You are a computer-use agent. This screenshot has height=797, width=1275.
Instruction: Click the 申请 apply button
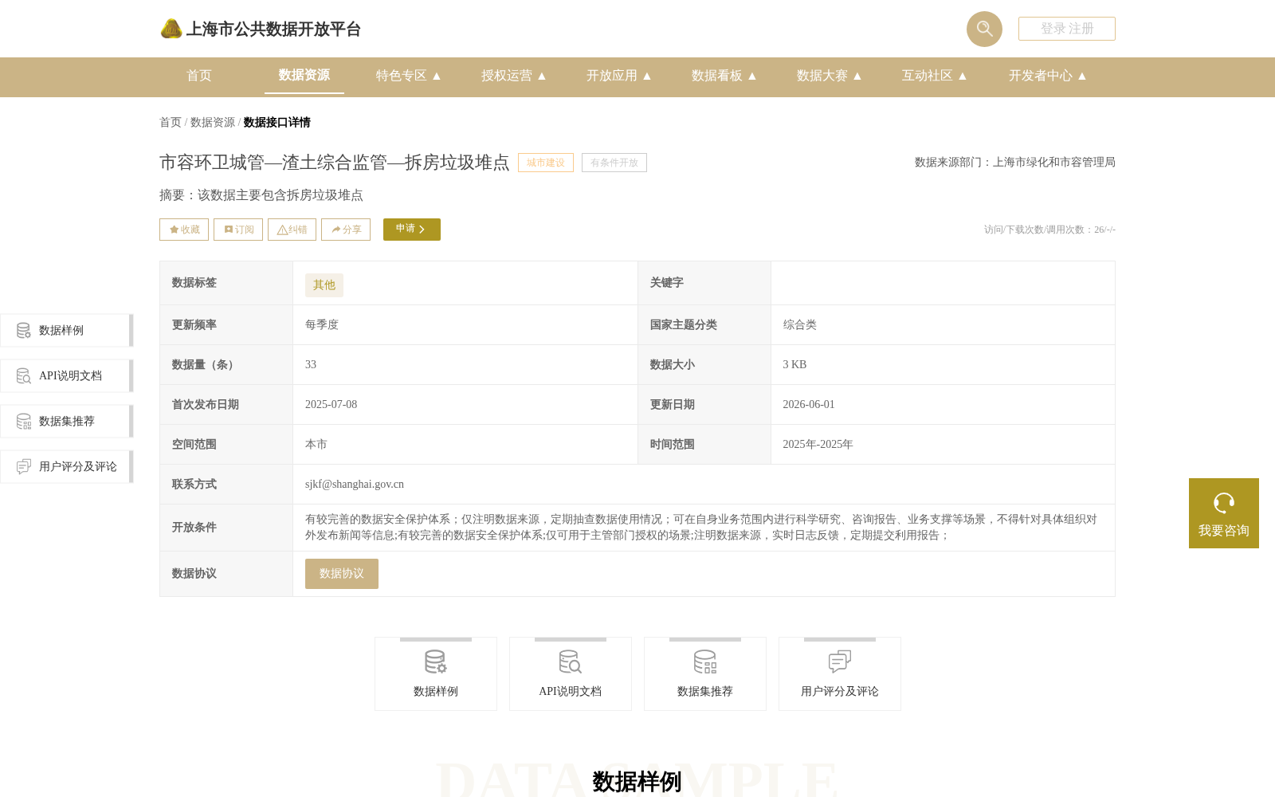coord(412,230)
